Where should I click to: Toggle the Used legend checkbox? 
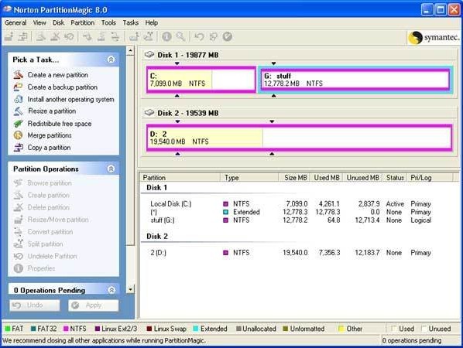[x=393, y=329]
